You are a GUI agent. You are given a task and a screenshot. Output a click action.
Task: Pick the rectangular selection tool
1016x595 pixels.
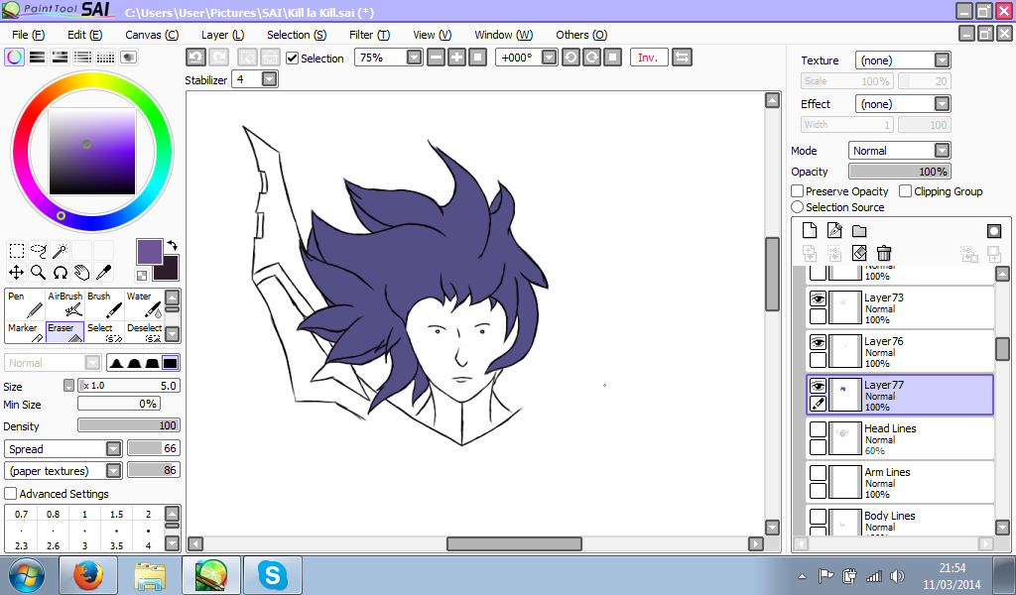(x=16, y=251)
